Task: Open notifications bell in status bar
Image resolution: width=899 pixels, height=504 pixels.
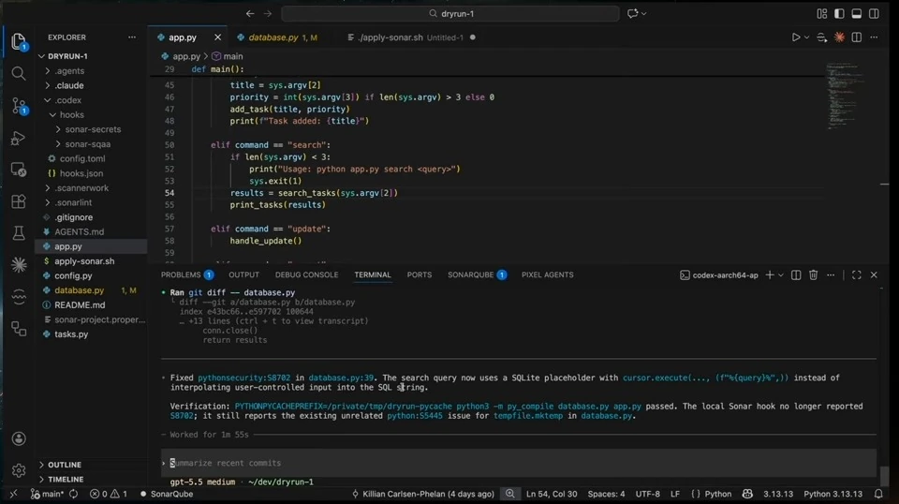Action: point(878,494)
